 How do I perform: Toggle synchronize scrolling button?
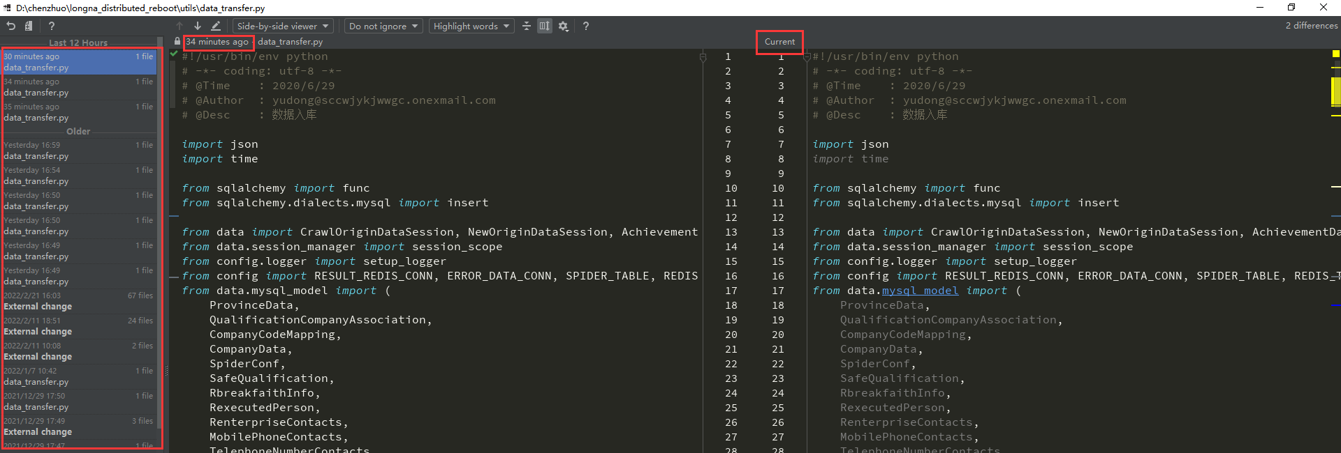pos(545,26)
